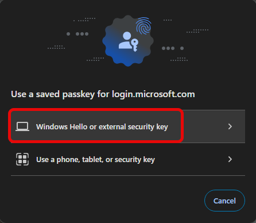Click the masked password dots right of the badge
Image resolution: width=256 pixels, height=223 pixels.
coord(173,48)
